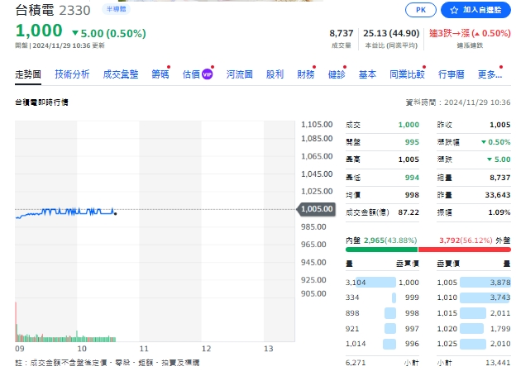Click ask price 1,020 row
The height and width of the screenshot is (376, 516).
[474, 328]
